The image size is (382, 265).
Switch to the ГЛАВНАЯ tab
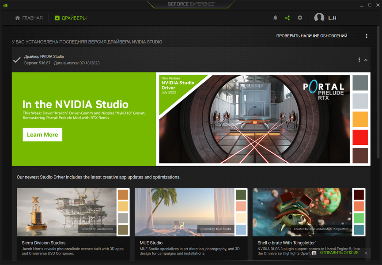(x=29, y=18)
